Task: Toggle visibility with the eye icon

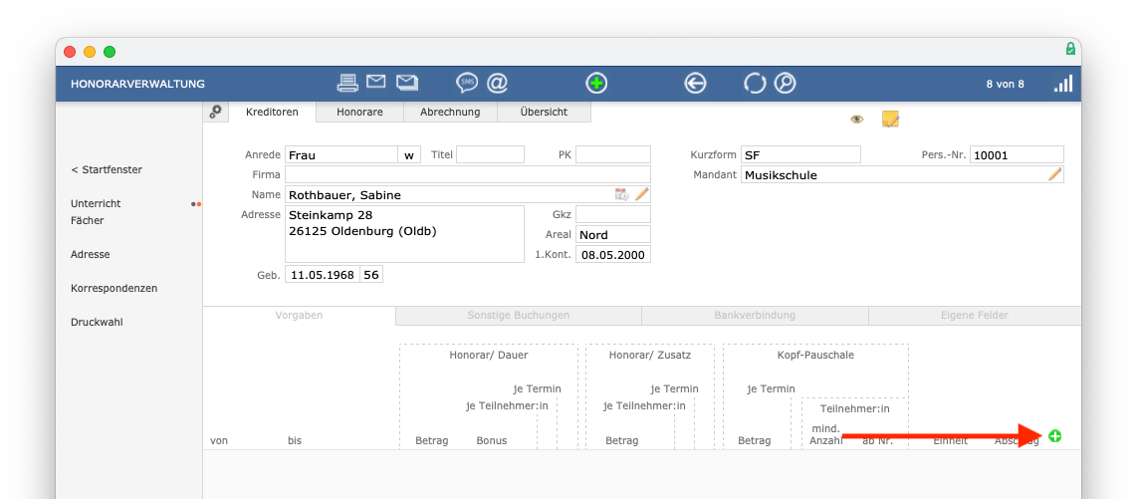Action: pyautogui.click(x=856, y=120)
